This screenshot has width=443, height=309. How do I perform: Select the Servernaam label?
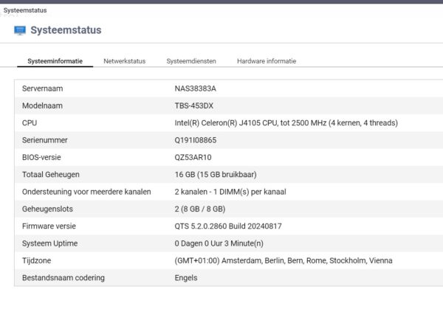[43, 88]
